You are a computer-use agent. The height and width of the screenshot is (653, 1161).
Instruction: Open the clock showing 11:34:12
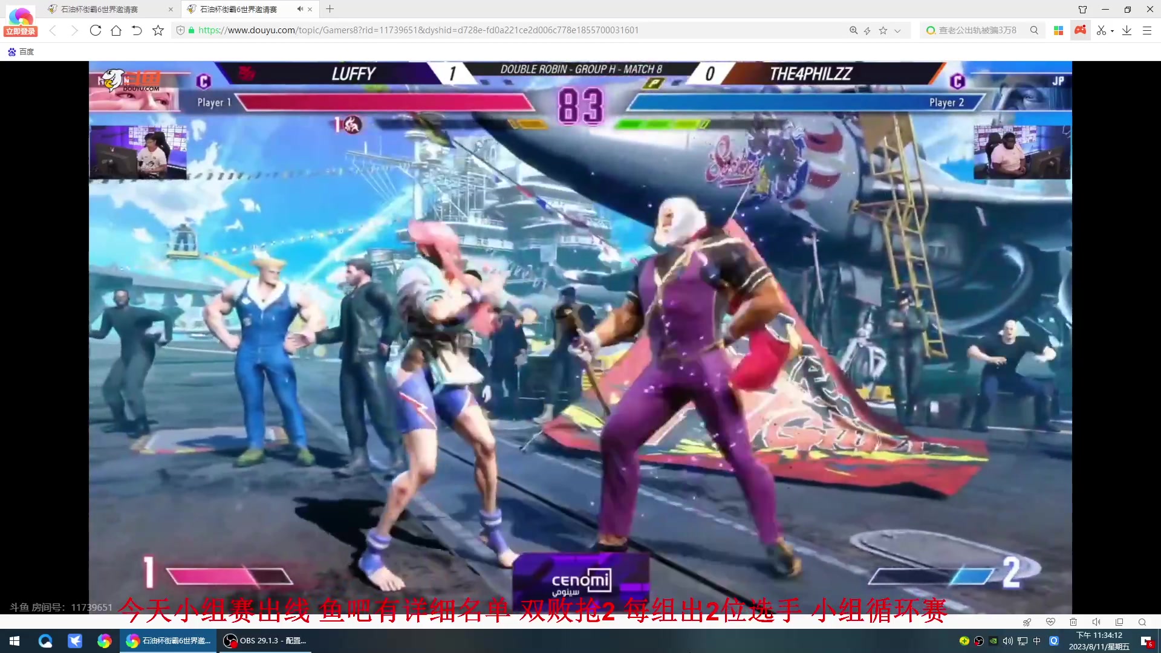1099,641
